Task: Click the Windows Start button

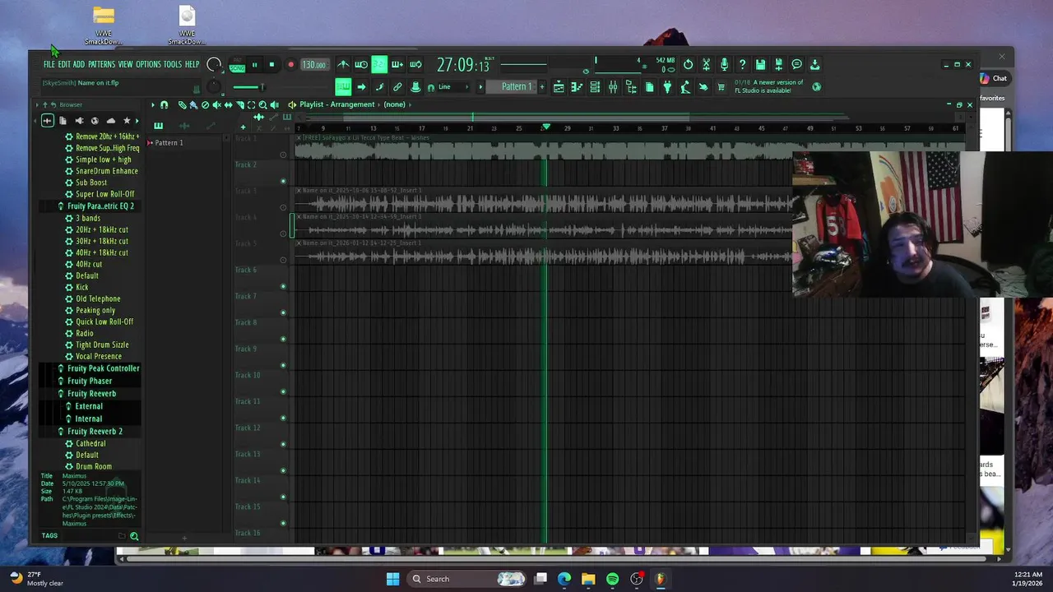Action: tap(392, 579)
